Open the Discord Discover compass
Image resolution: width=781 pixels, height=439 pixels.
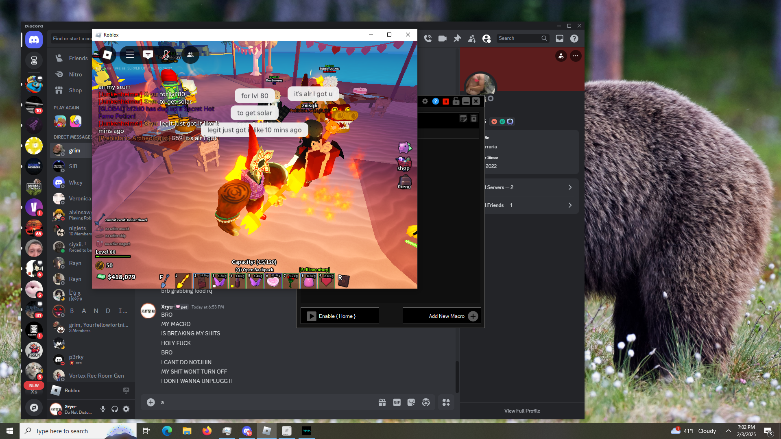34,407
